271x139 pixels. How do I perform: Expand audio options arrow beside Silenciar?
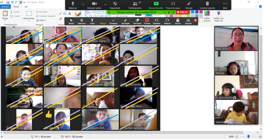[83, 4]
